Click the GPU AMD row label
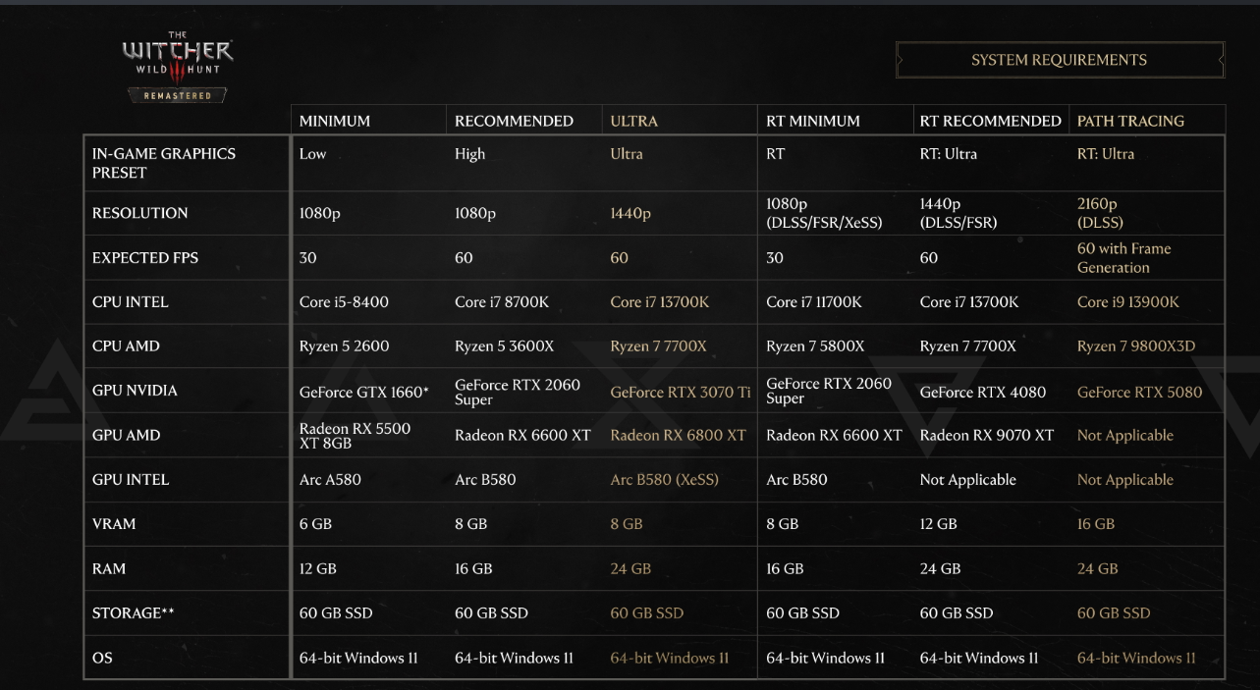Image resolution: width=1260 pixels, height=690 pixels. pos(126,435)
